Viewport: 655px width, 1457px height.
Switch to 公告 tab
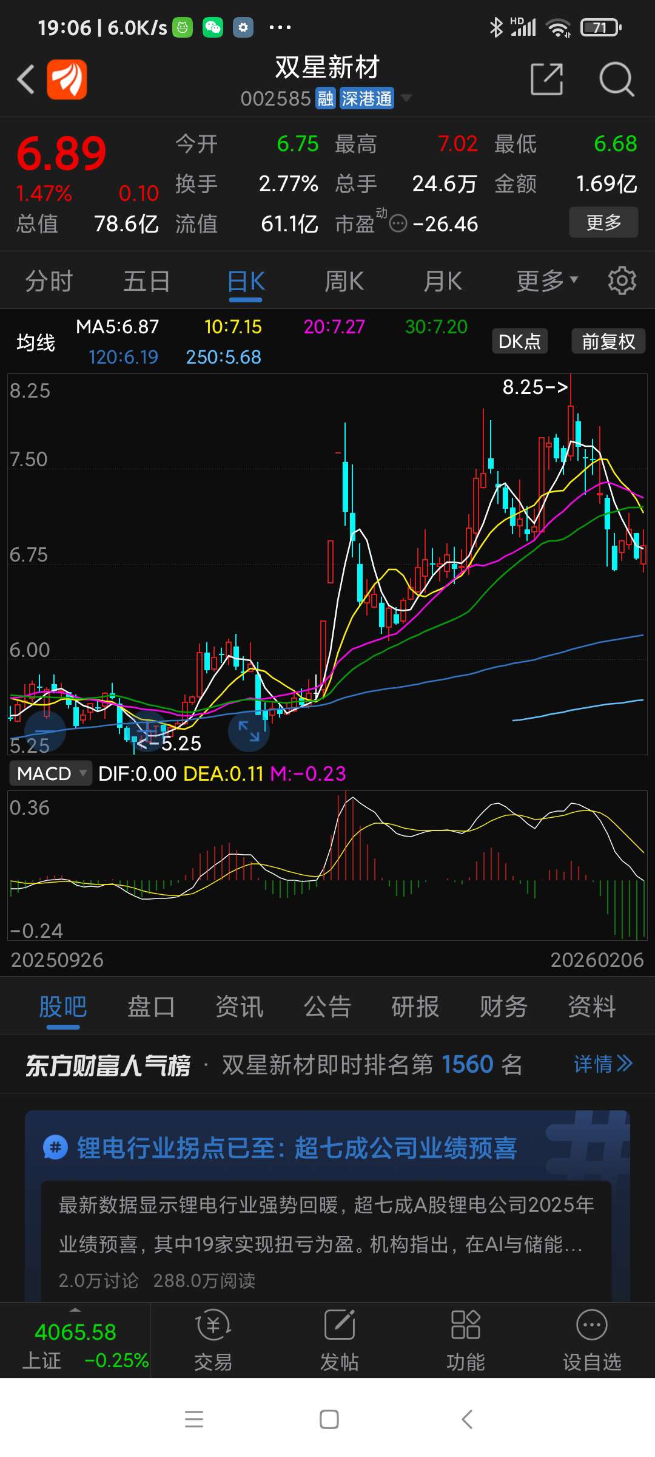tap(327, 1007)
